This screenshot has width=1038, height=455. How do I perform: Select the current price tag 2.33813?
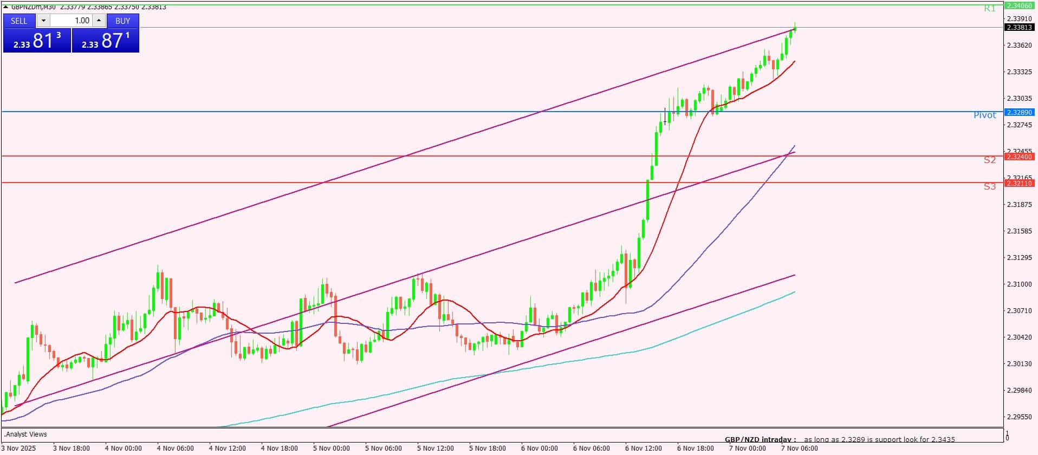pos(1020,27)
